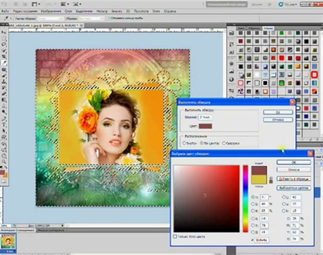Screen dimensions: 323x255
Task: Select the Eyedropper tool in toolbox
Action: pyautogui.click(x=4, y=63)
